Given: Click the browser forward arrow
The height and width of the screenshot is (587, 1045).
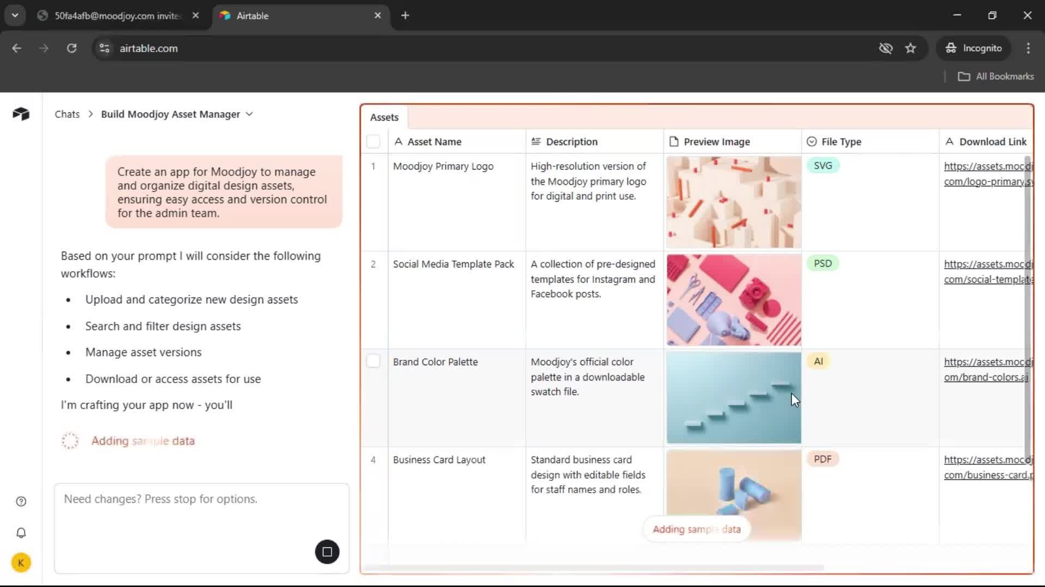Looking at the screenshot, I should [44, 48].
